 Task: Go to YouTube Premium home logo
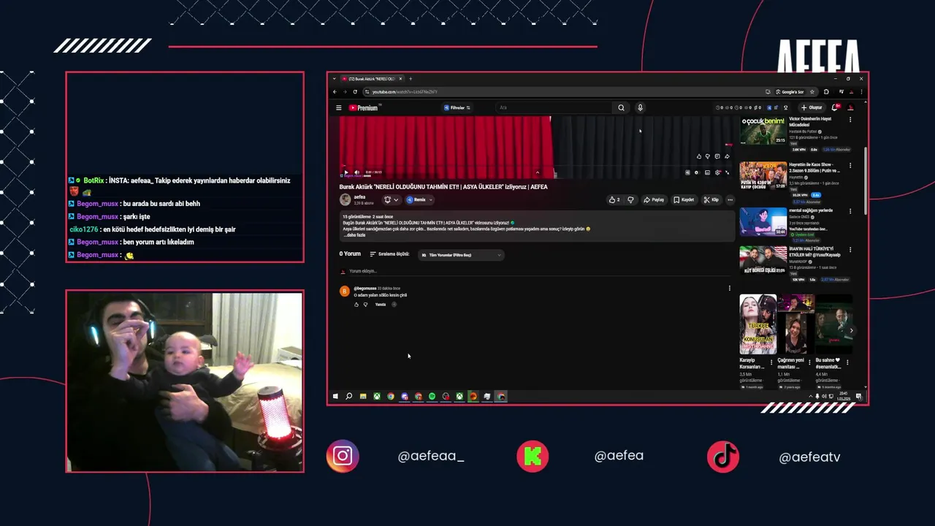pos(364,107)
